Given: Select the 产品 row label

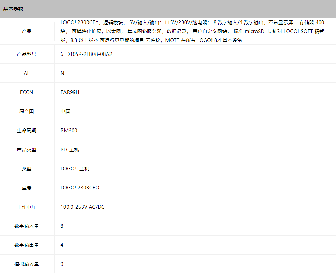Looking at the screenshot, I should tap(27, 31).
